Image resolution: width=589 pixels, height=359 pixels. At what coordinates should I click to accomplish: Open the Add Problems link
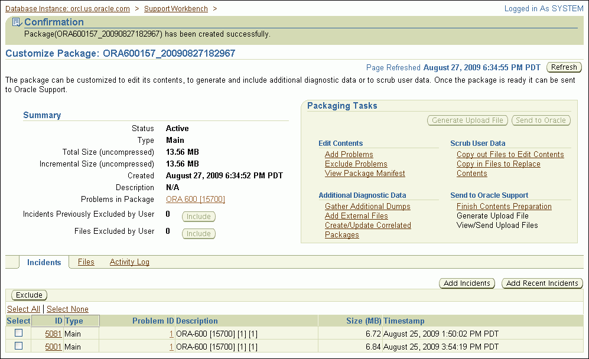click(x=349, y=155)
